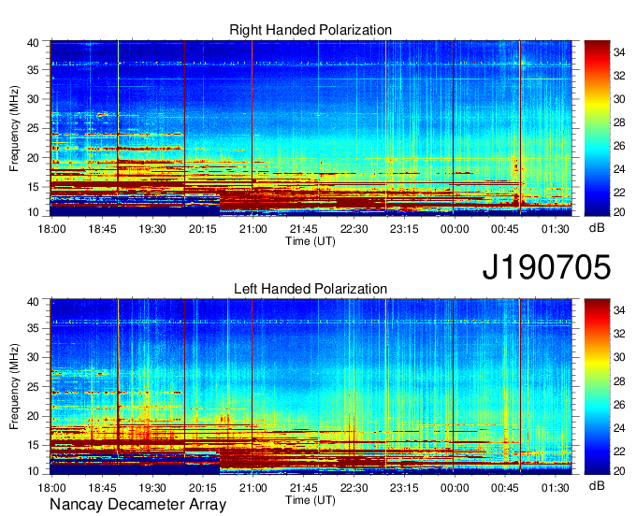Screen dimensions: 636x516
Task: Click the left-handed polarization spectrogram image
Action: [x=311, y=387]
